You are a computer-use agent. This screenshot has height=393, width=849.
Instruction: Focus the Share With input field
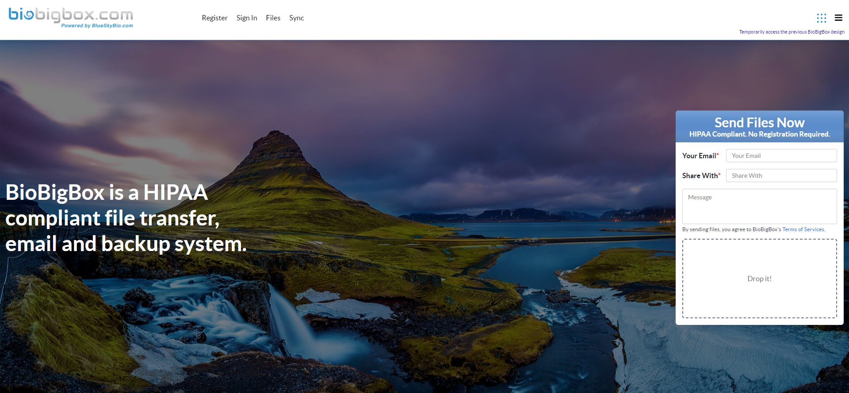point(781,176)
